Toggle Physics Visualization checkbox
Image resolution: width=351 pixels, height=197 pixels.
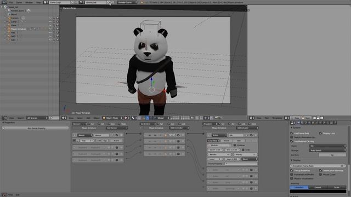tap(292, 178)
